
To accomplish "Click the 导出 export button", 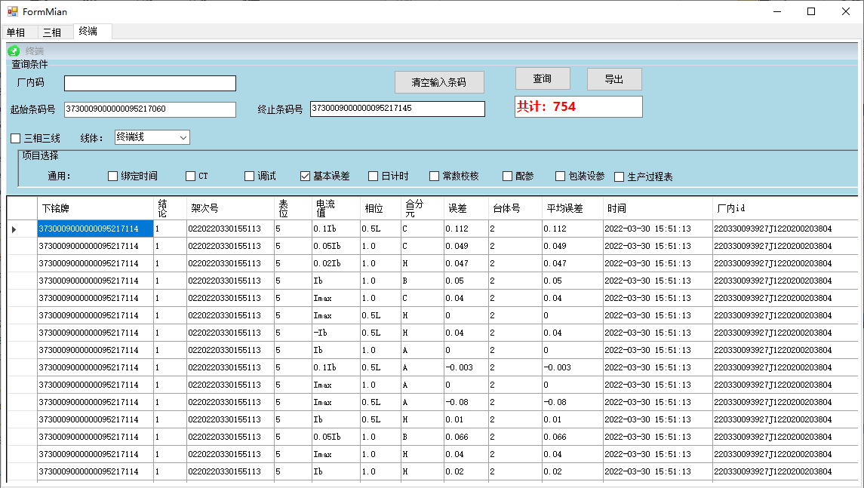I will tap(614, 79).
